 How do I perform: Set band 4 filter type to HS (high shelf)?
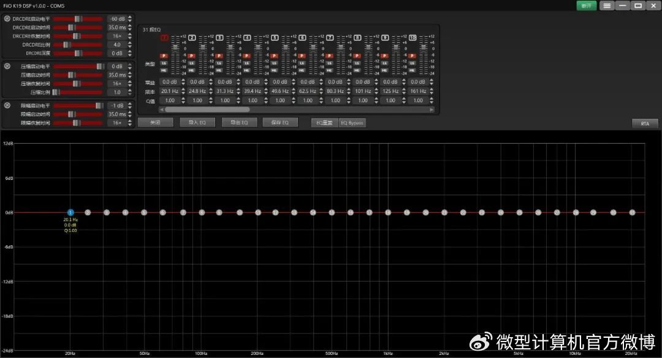pyautogui.click(x=247, y=70)
